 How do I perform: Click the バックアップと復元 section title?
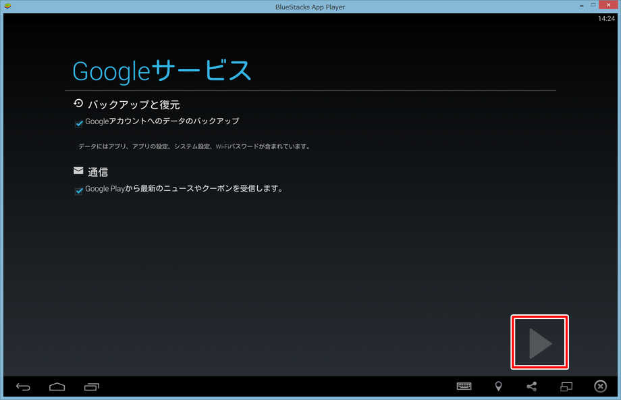[134, 105]
